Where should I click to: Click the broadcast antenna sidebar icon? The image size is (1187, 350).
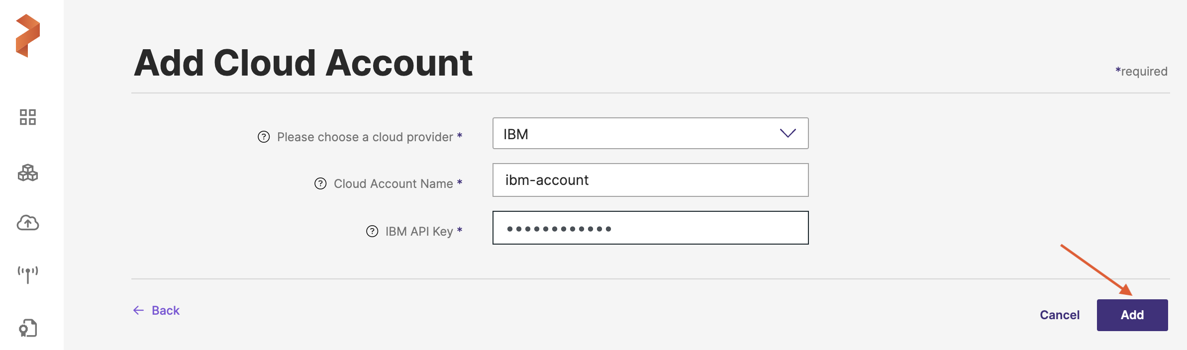28,273
